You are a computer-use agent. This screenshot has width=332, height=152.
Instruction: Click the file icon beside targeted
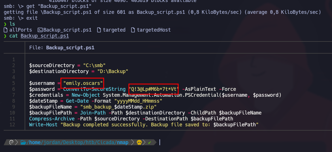point(99,30)
